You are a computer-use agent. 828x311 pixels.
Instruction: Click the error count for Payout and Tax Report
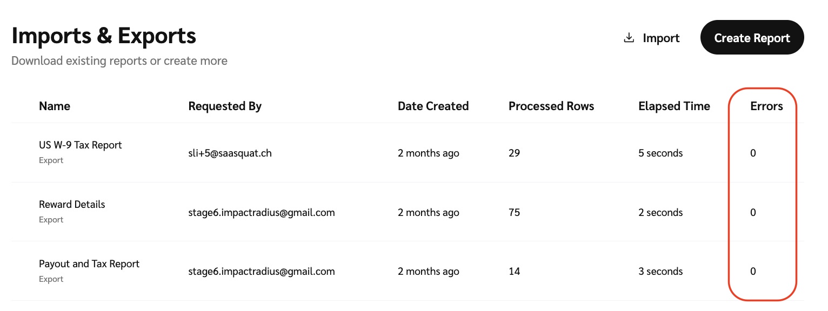pyautogui.click(x=753, y=272)
